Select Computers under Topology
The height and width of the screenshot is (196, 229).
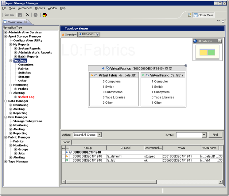(x=26, y=65)
